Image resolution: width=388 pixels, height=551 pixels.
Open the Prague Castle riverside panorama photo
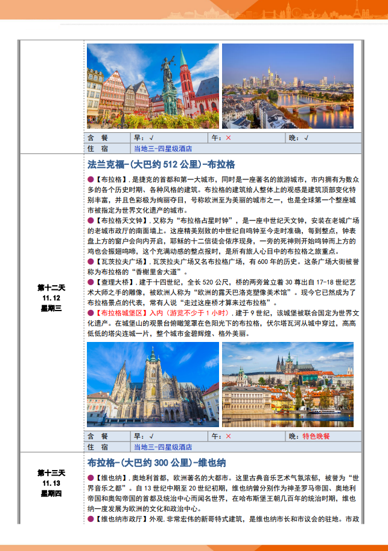[288, 384]
